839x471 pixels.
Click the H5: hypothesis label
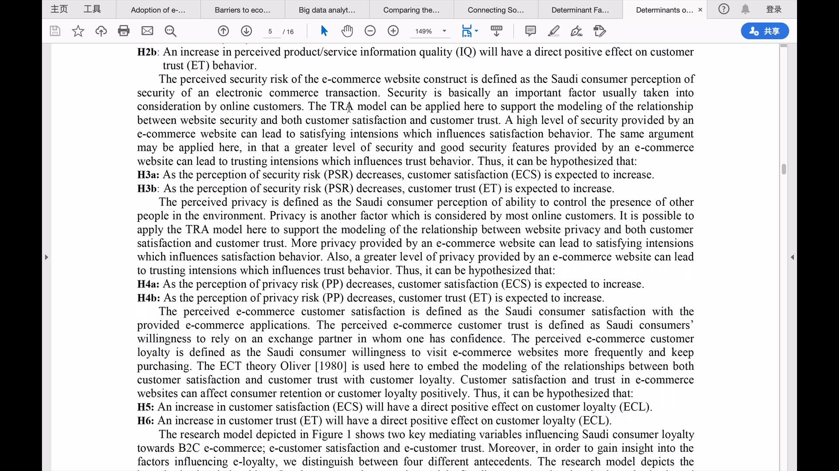click(146, 407)
